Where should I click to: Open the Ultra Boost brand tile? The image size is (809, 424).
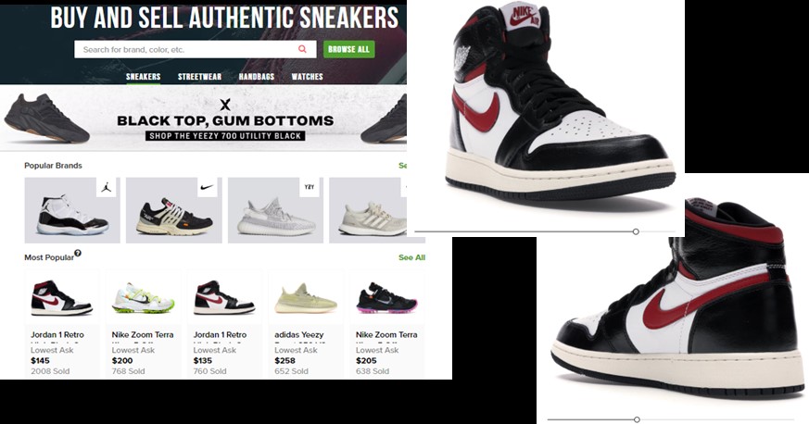[x=368, y=210]
